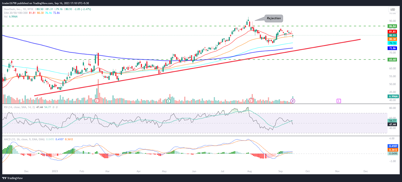Click the Feb label on the time axis
Viewport: 402px width, 182px height.
(x=82, y=171)
